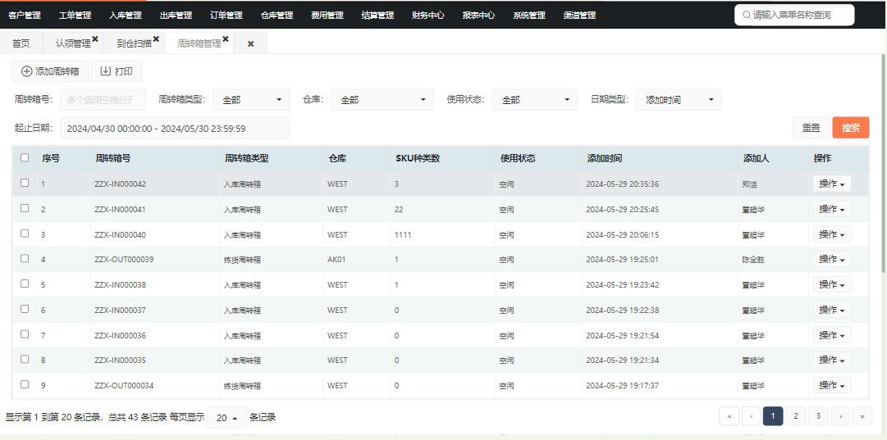Open 操作 dropdown for ZZX-IN000040
Screen dimensions: 887x440
(831, 234)
